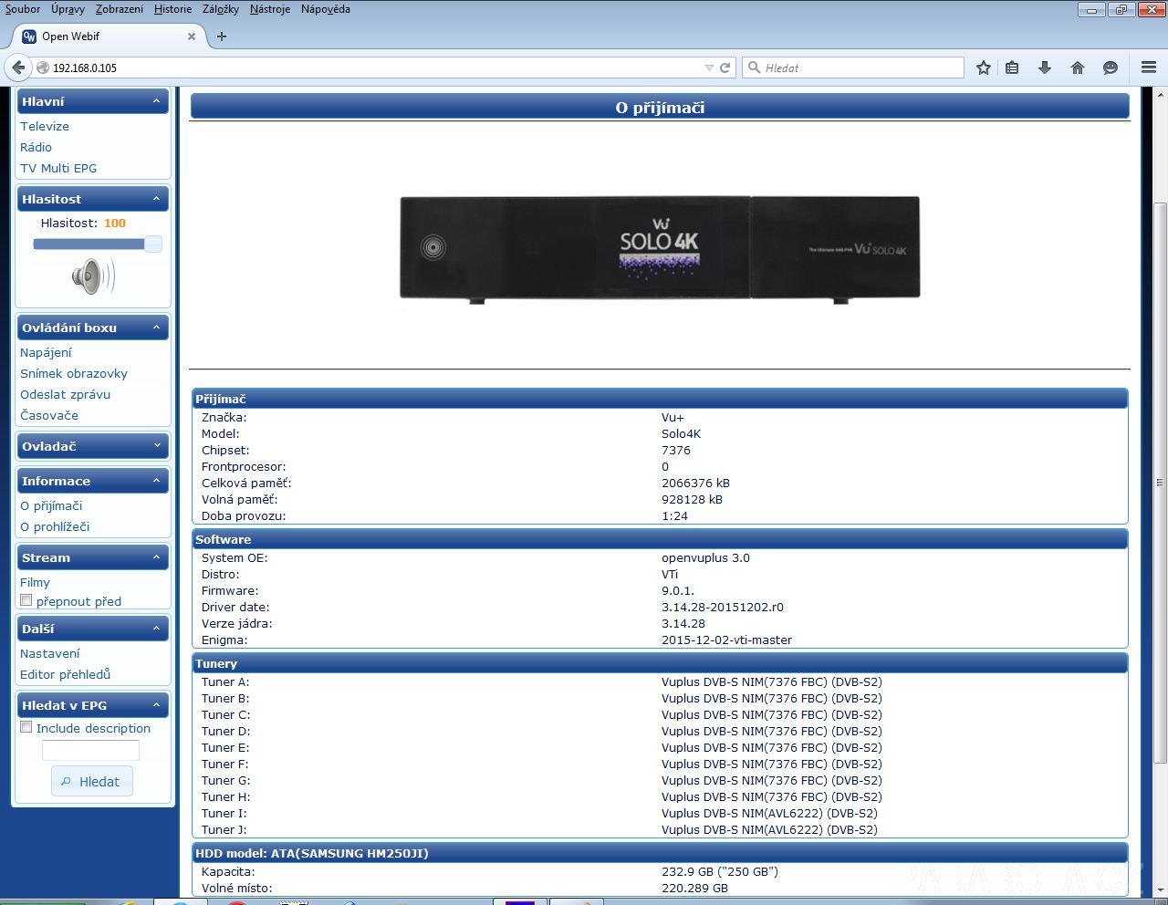Image resolution: width=1168 pixels, height=905 pixels.
Task: Enable the 'Include description' checkbox
Action: [26, 727]
